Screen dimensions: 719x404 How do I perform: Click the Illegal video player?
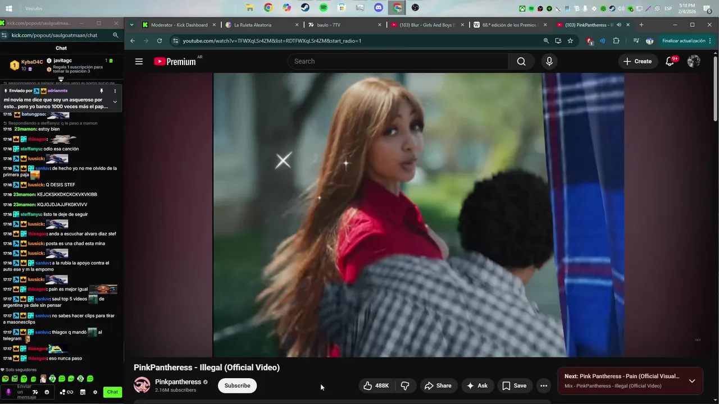[x=419, y=215]
